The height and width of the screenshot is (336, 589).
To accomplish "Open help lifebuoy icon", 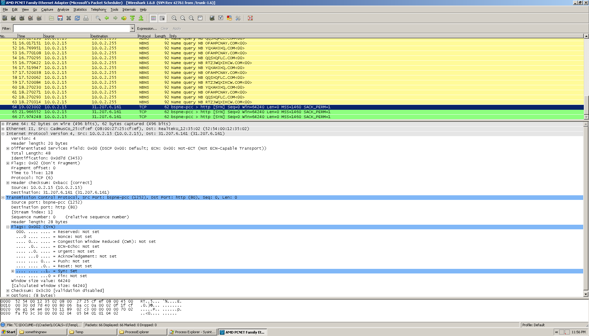I will (x=250, y=18).
